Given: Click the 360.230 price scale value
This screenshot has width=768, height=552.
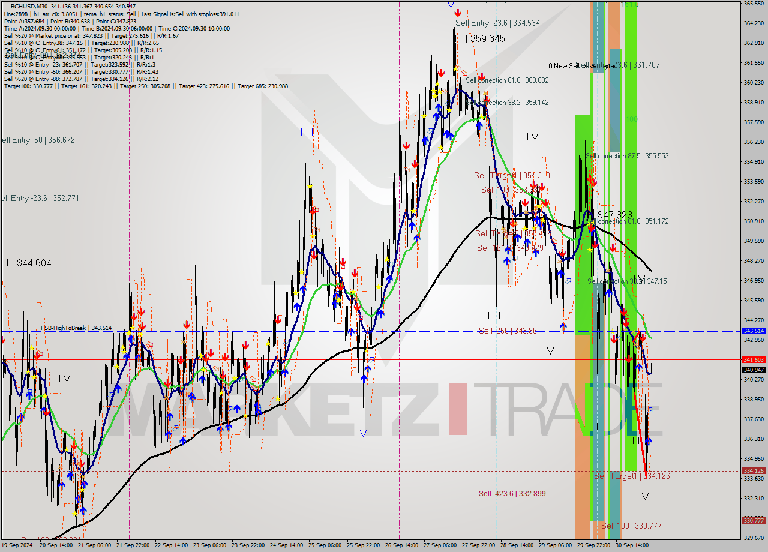Looking at the screenshot, I should [754, 83].
